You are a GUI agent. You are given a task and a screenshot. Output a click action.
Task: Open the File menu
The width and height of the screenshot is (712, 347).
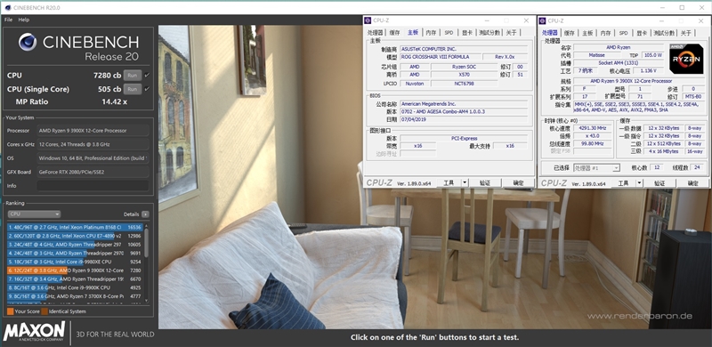(x=8, y=20)
